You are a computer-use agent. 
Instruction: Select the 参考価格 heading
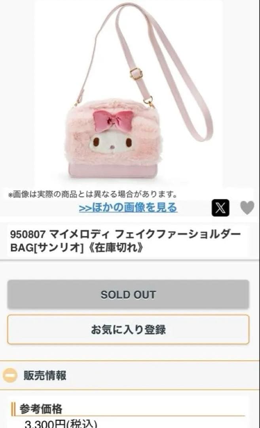[x=41, y=409]
